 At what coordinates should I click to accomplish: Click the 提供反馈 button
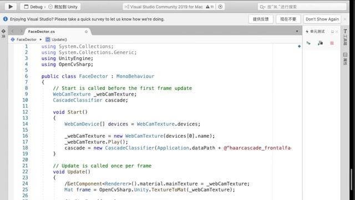[x=261, y=19]
